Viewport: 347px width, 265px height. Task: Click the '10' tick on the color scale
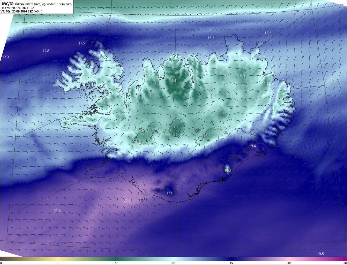173,263
